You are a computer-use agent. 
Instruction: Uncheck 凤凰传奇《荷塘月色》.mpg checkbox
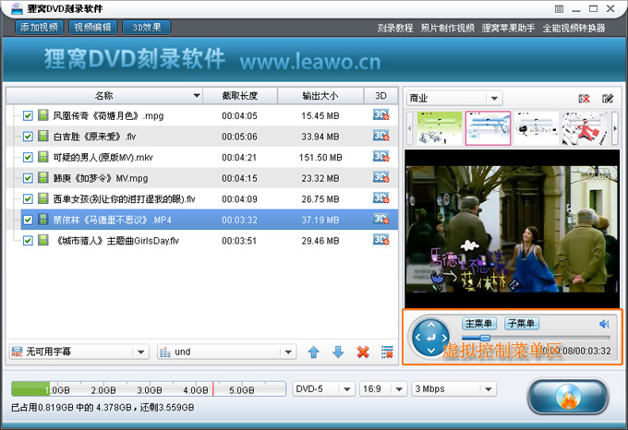pos(28,115)
